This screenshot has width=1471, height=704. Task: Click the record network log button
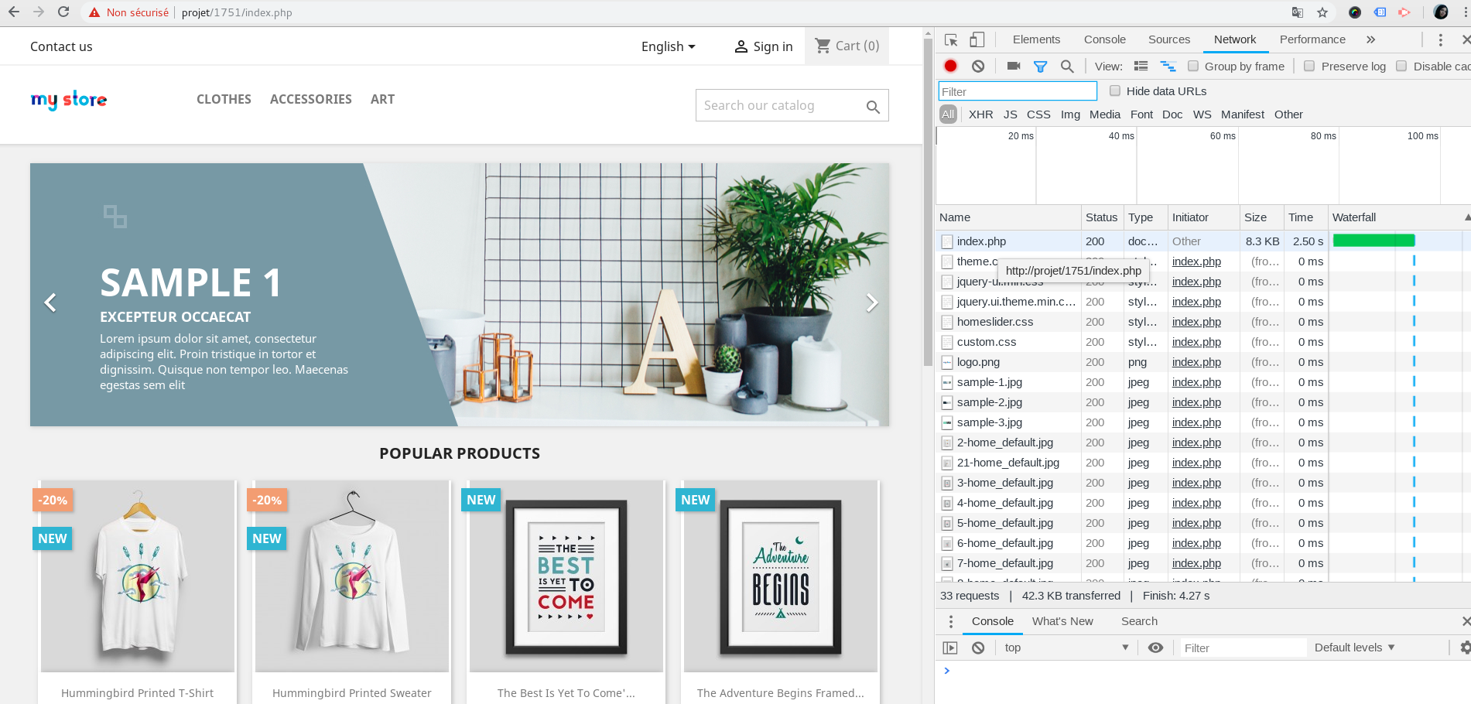[950, 67]
